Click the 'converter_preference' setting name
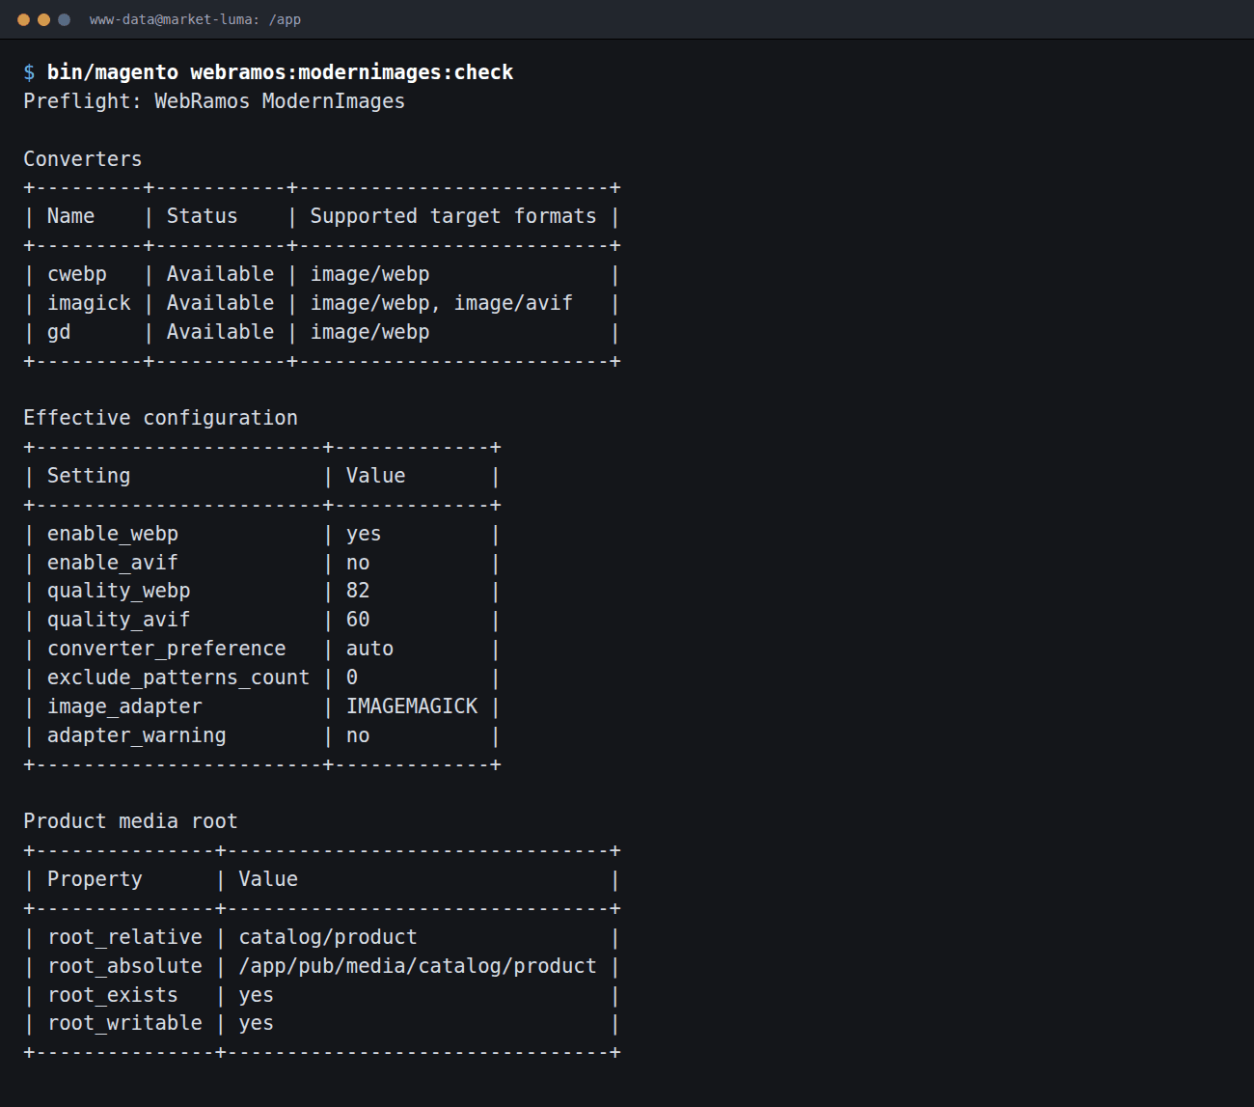 [x=167, y=649]
